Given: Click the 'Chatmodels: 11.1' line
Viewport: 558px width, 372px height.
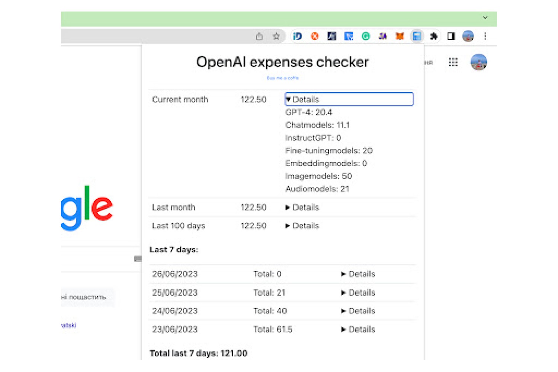Looking at the screenshot, I should 317,125.
